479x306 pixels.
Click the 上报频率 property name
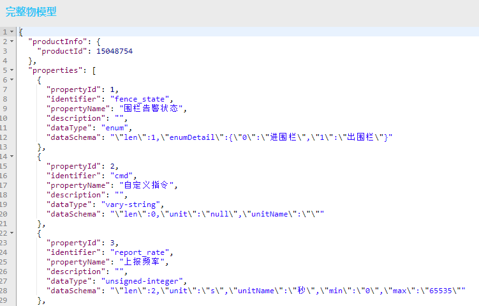click(x=142, y=262)
